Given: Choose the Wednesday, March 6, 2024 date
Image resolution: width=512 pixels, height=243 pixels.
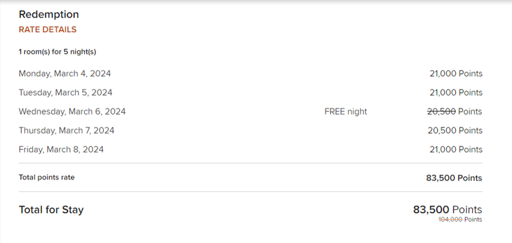Looking at the screenshot, I should (x=72, y=111).
